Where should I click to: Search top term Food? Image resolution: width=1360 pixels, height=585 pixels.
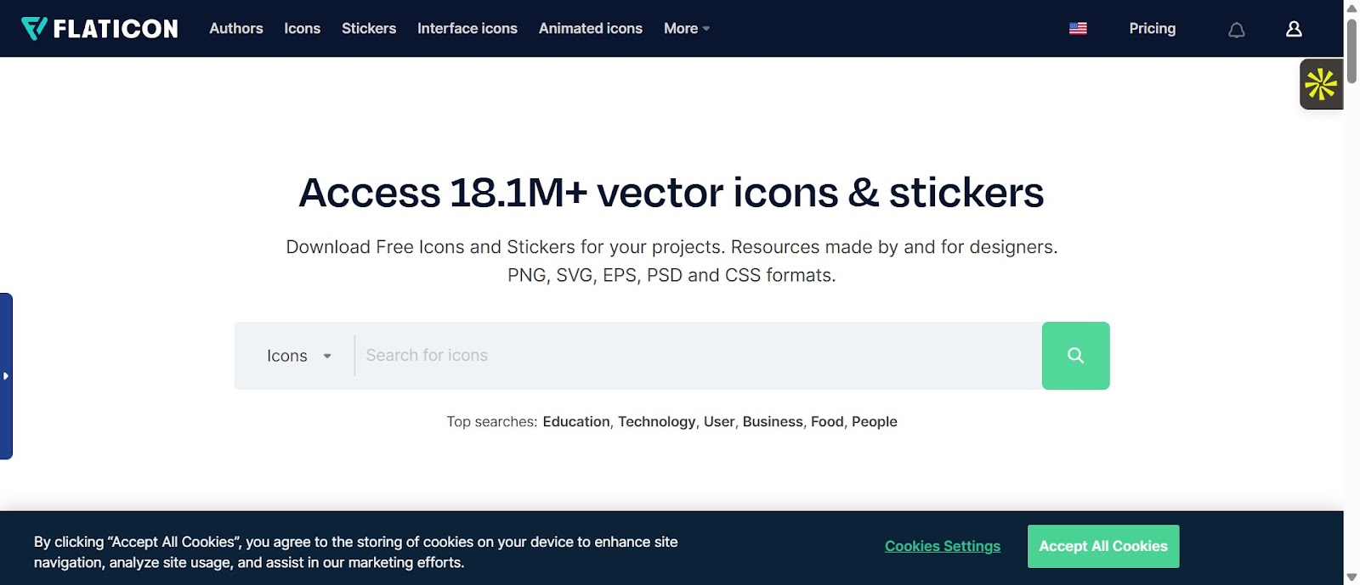click(x=827, y=421)
